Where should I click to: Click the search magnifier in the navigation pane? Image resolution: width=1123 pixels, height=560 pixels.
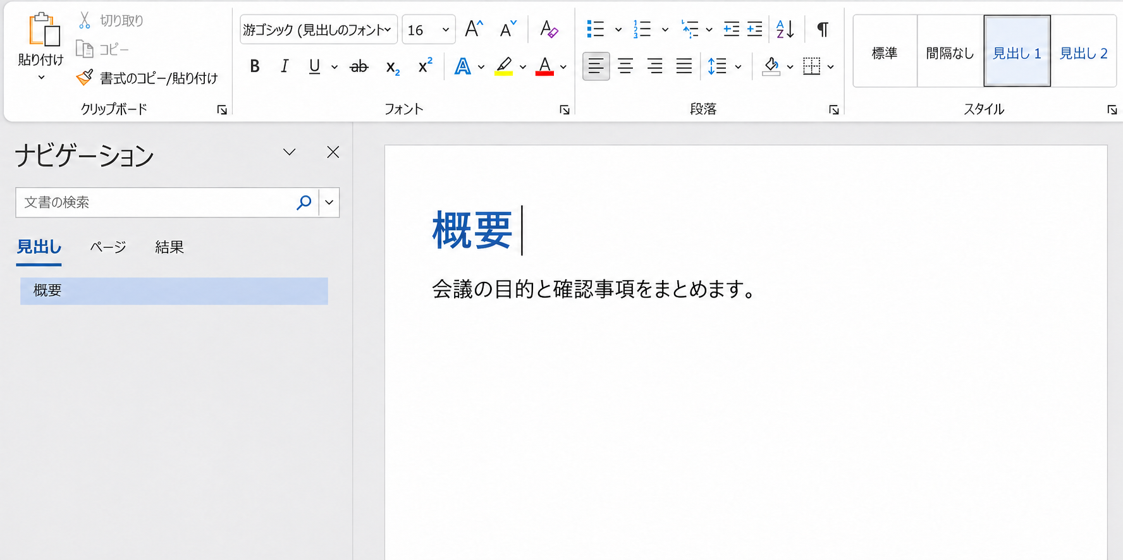click(304, 202)
